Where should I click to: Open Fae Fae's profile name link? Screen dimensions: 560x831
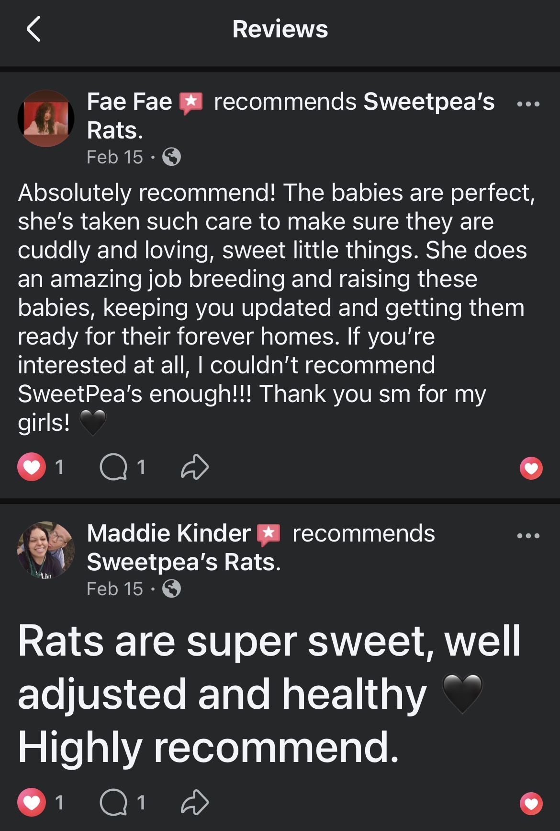129,102
